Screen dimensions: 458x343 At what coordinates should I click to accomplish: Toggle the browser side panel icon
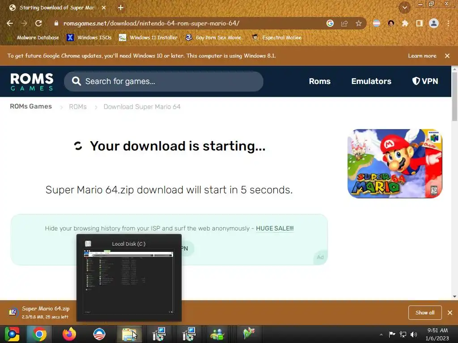tap(420, 23)
